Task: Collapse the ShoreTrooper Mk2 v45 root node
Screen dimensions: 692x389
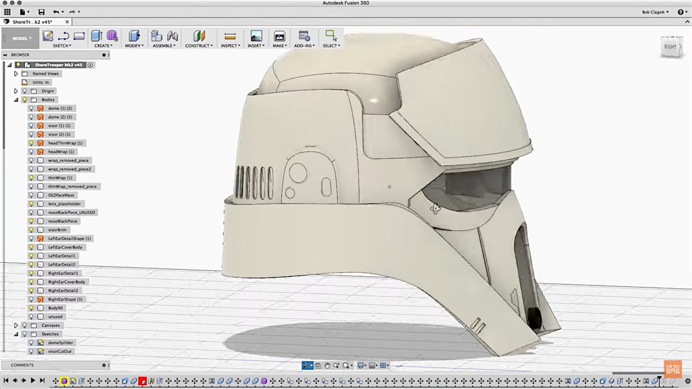Action: [9, 65]
